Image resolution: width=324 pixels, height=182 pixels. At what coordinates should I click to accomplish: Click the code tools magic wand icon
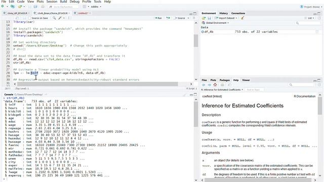(60, 18)
